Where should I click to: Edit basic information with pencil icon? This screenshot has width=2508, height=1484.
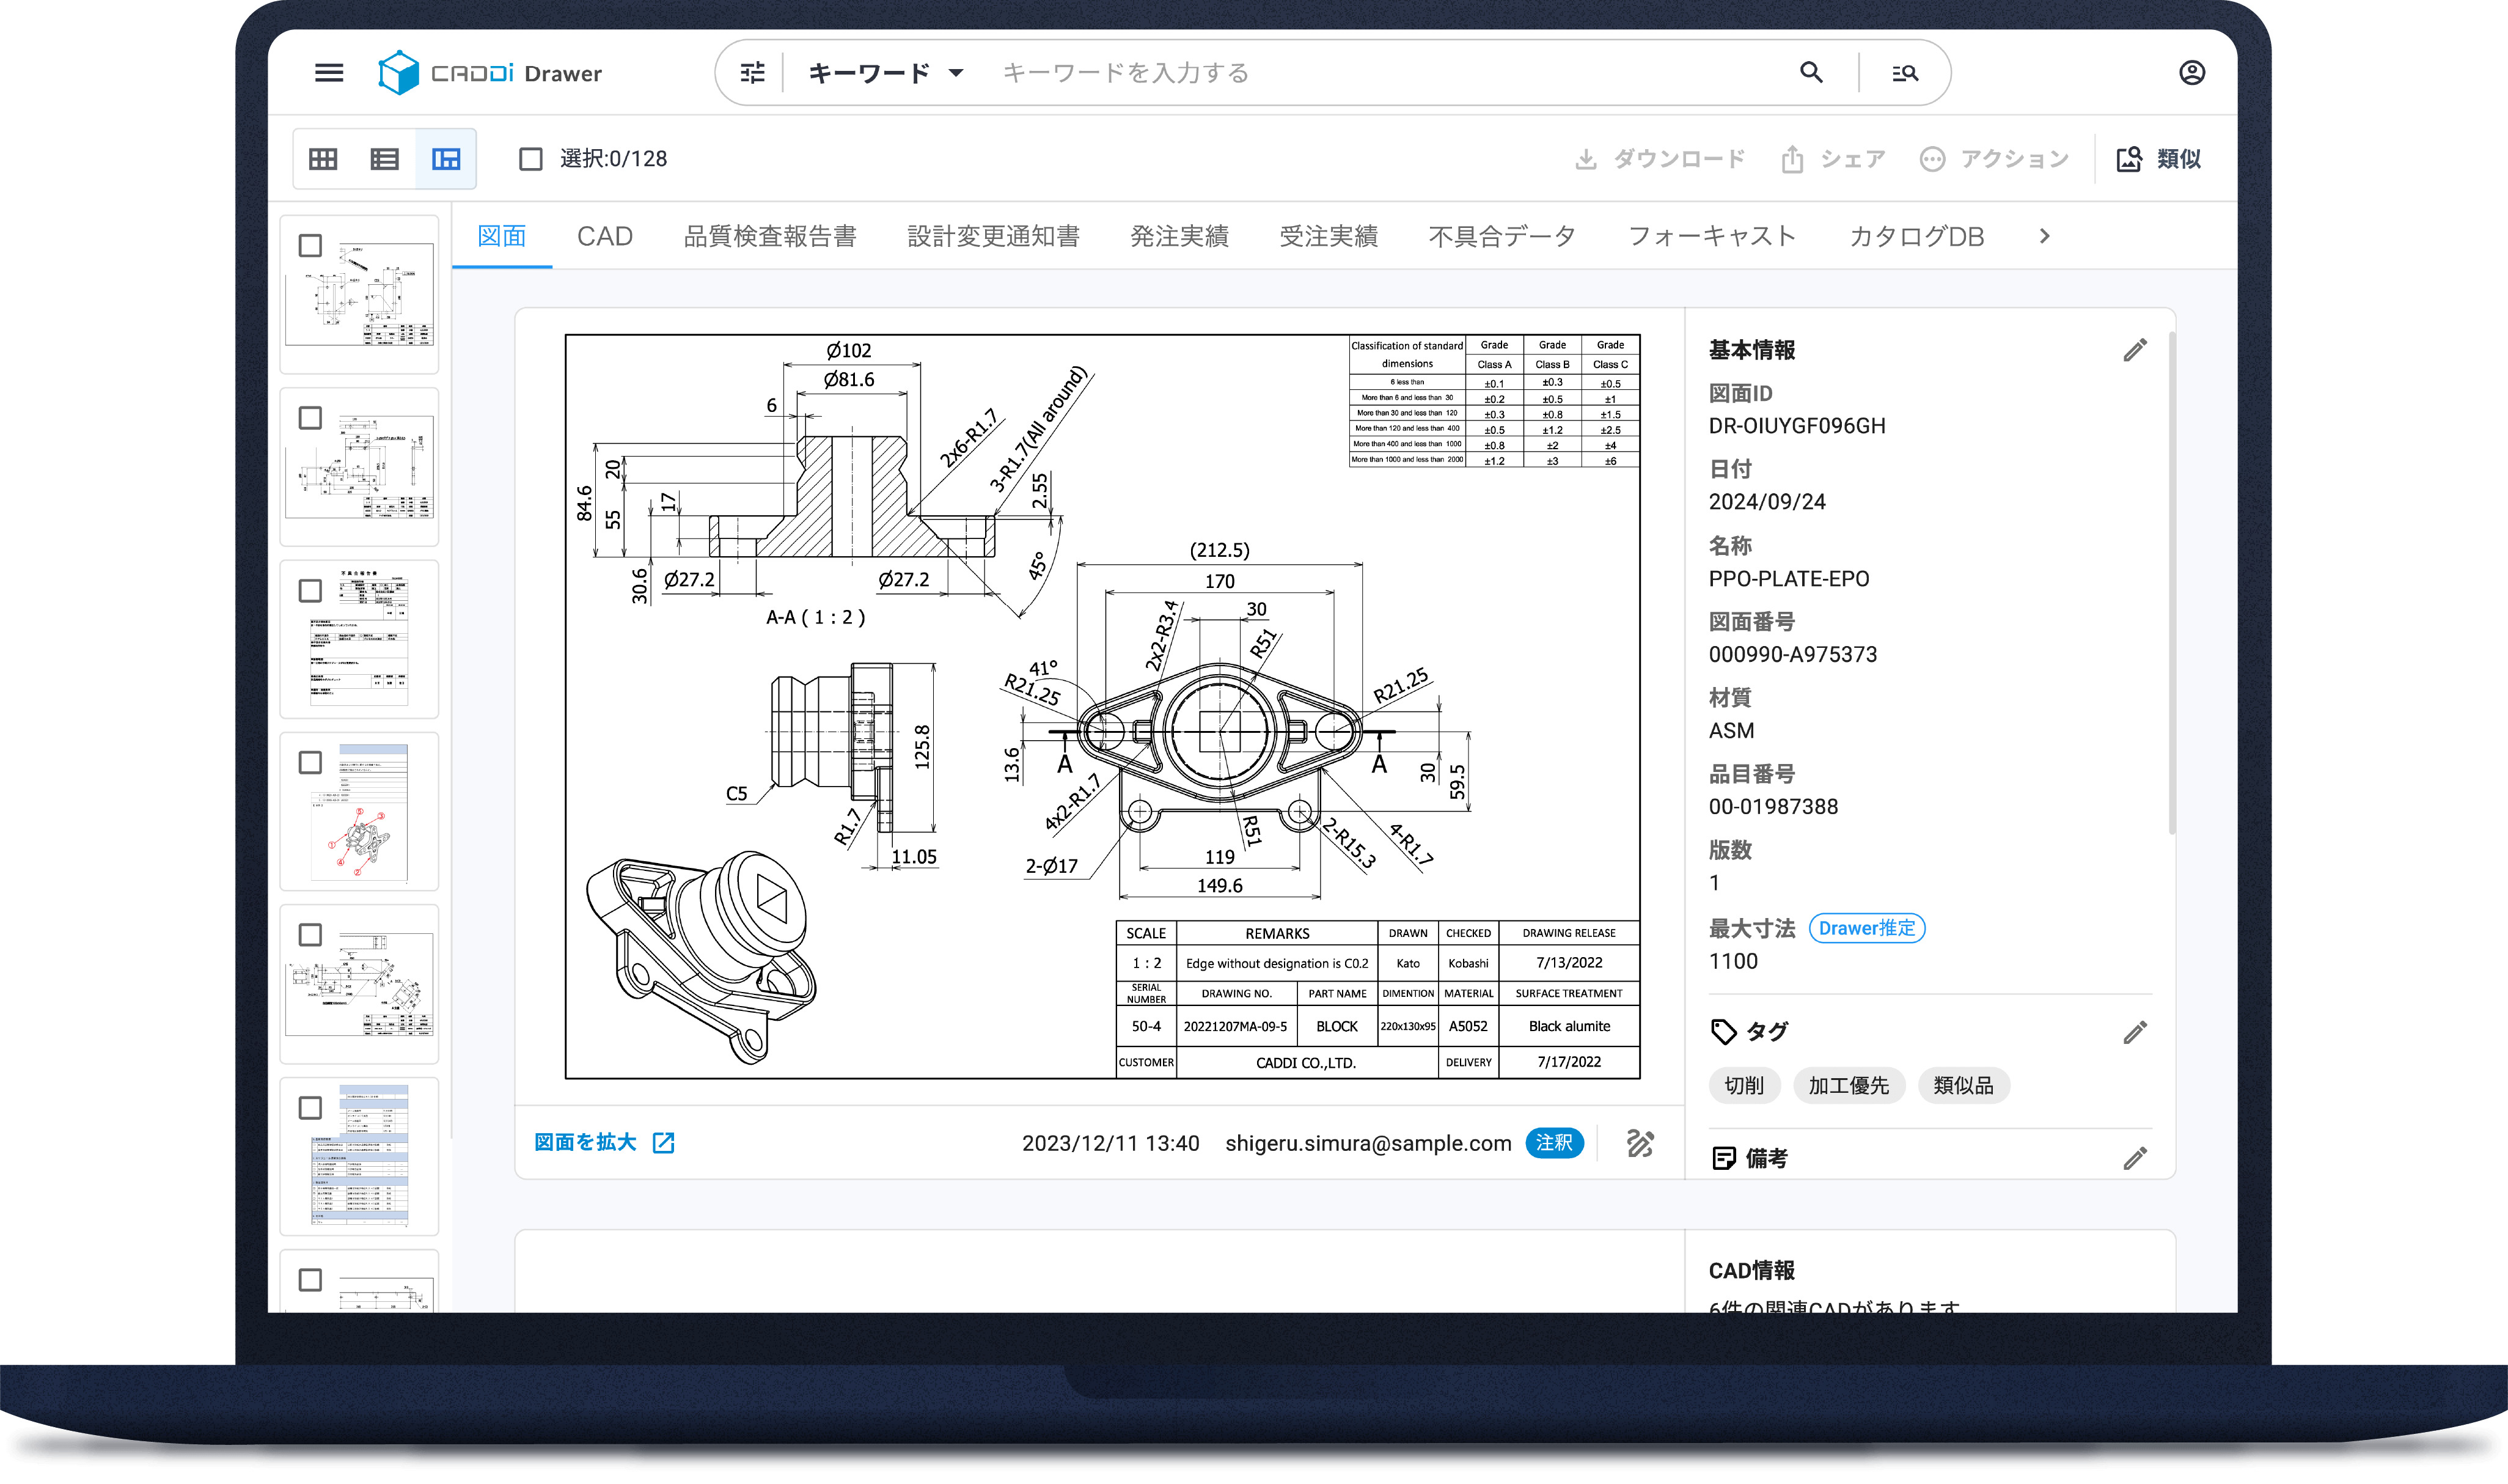point(2134,350)
